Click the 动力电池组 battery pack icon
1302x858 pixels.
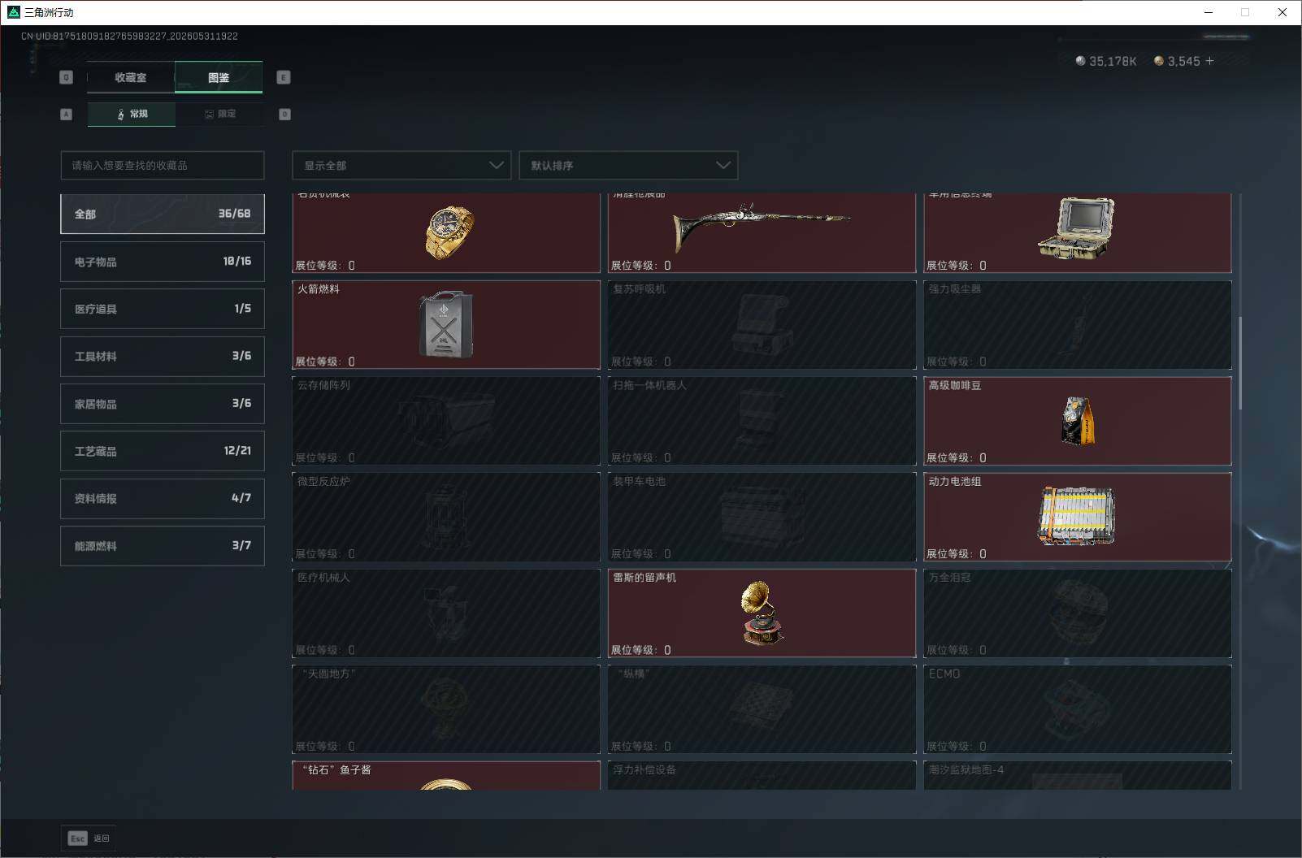pyautogui.click(x=1077, y=516)
